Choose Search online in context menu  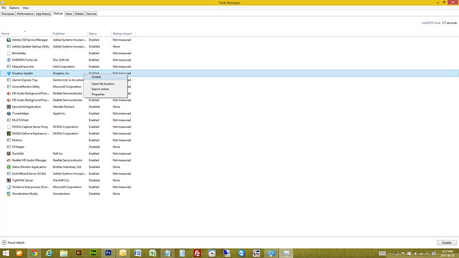click(x=106, y=89)
